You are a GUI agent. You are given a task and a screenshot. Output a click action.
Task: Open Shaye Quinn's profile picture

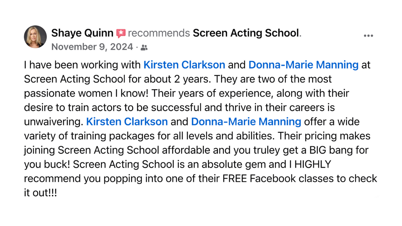[35, 37]
